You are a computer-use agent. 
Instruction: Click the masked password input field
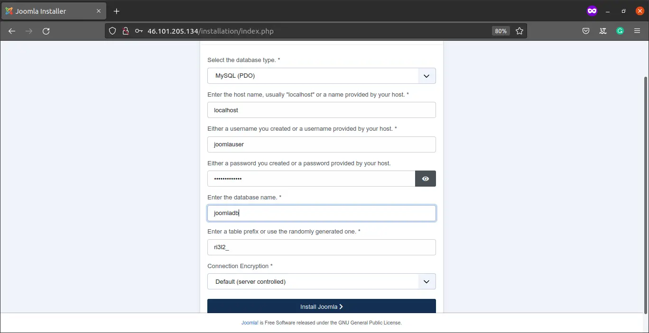311,179
